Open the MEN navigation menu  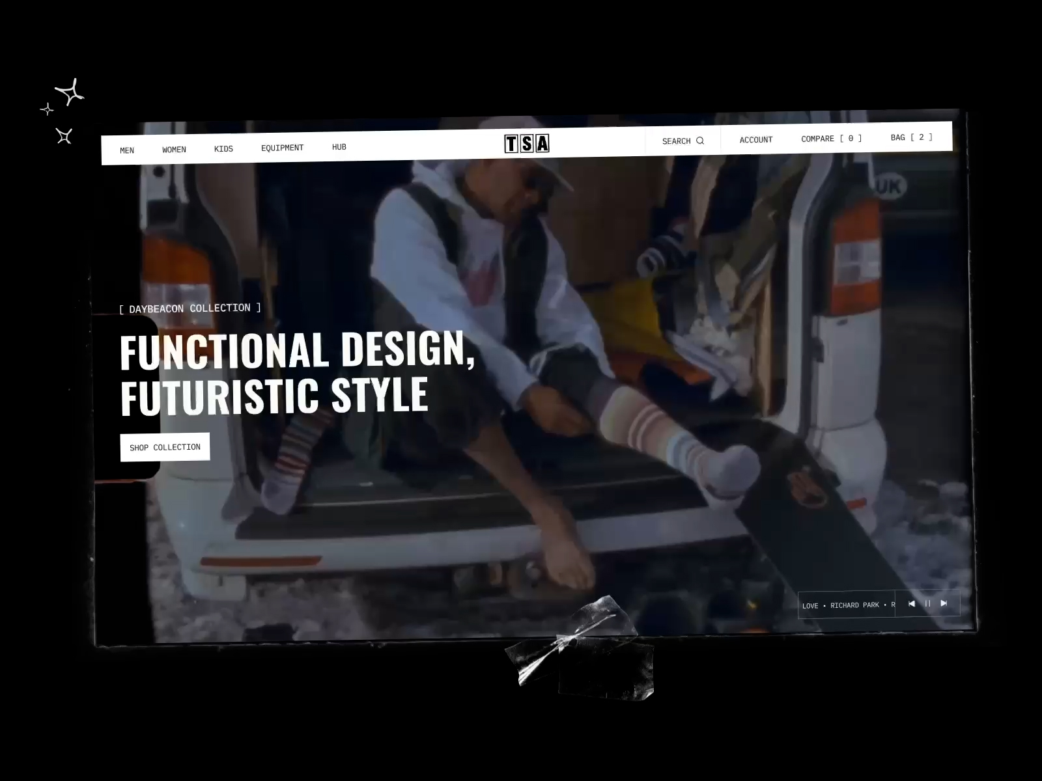click(x=127, y=150)
